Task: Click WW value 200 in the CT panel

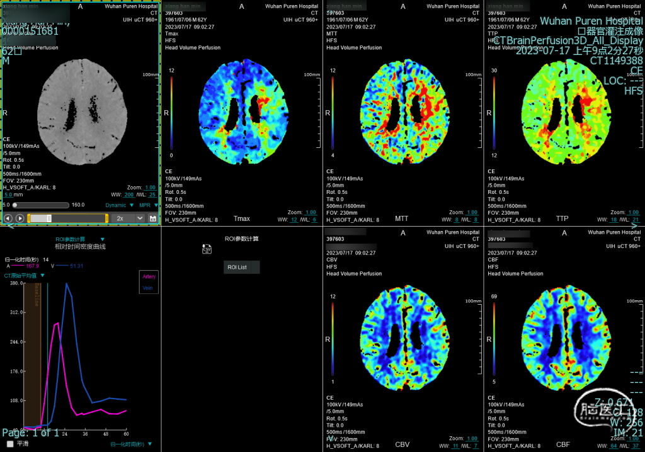Action: tap(128, 195)
